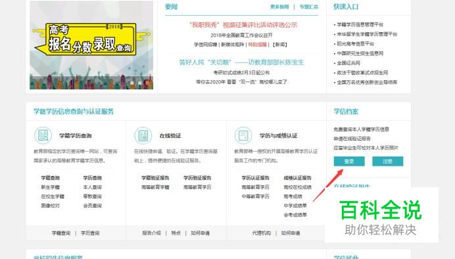Click the 报告介绍 footer link

[151, 233]
